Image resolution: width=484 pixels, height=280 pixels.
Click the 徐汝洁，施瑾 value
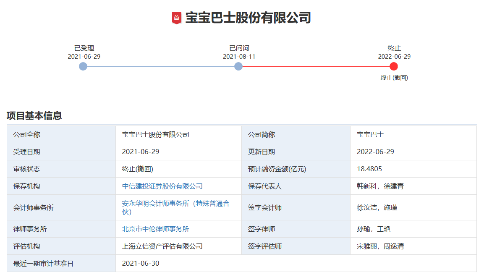pyautogui.click(x=377, y=207)
